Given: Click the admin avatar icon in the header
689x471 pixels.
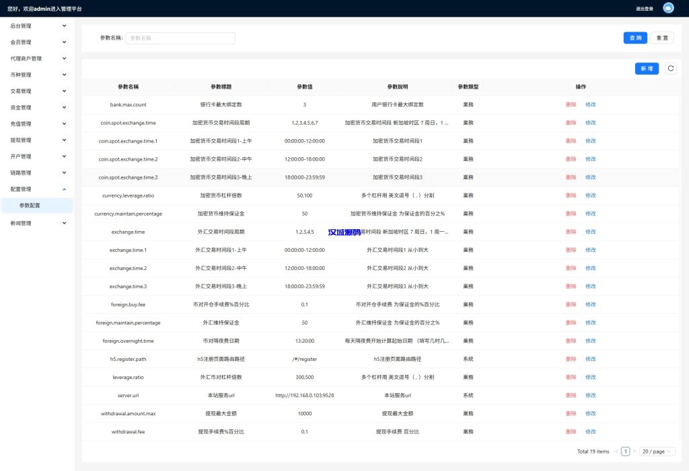Looking at the screenshot, I should [667, 7].
